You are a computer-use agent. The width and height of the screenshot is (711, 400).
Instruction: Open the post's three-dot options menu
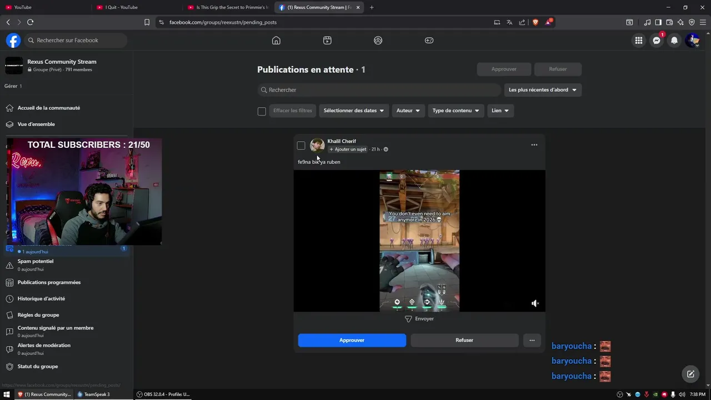534,145
